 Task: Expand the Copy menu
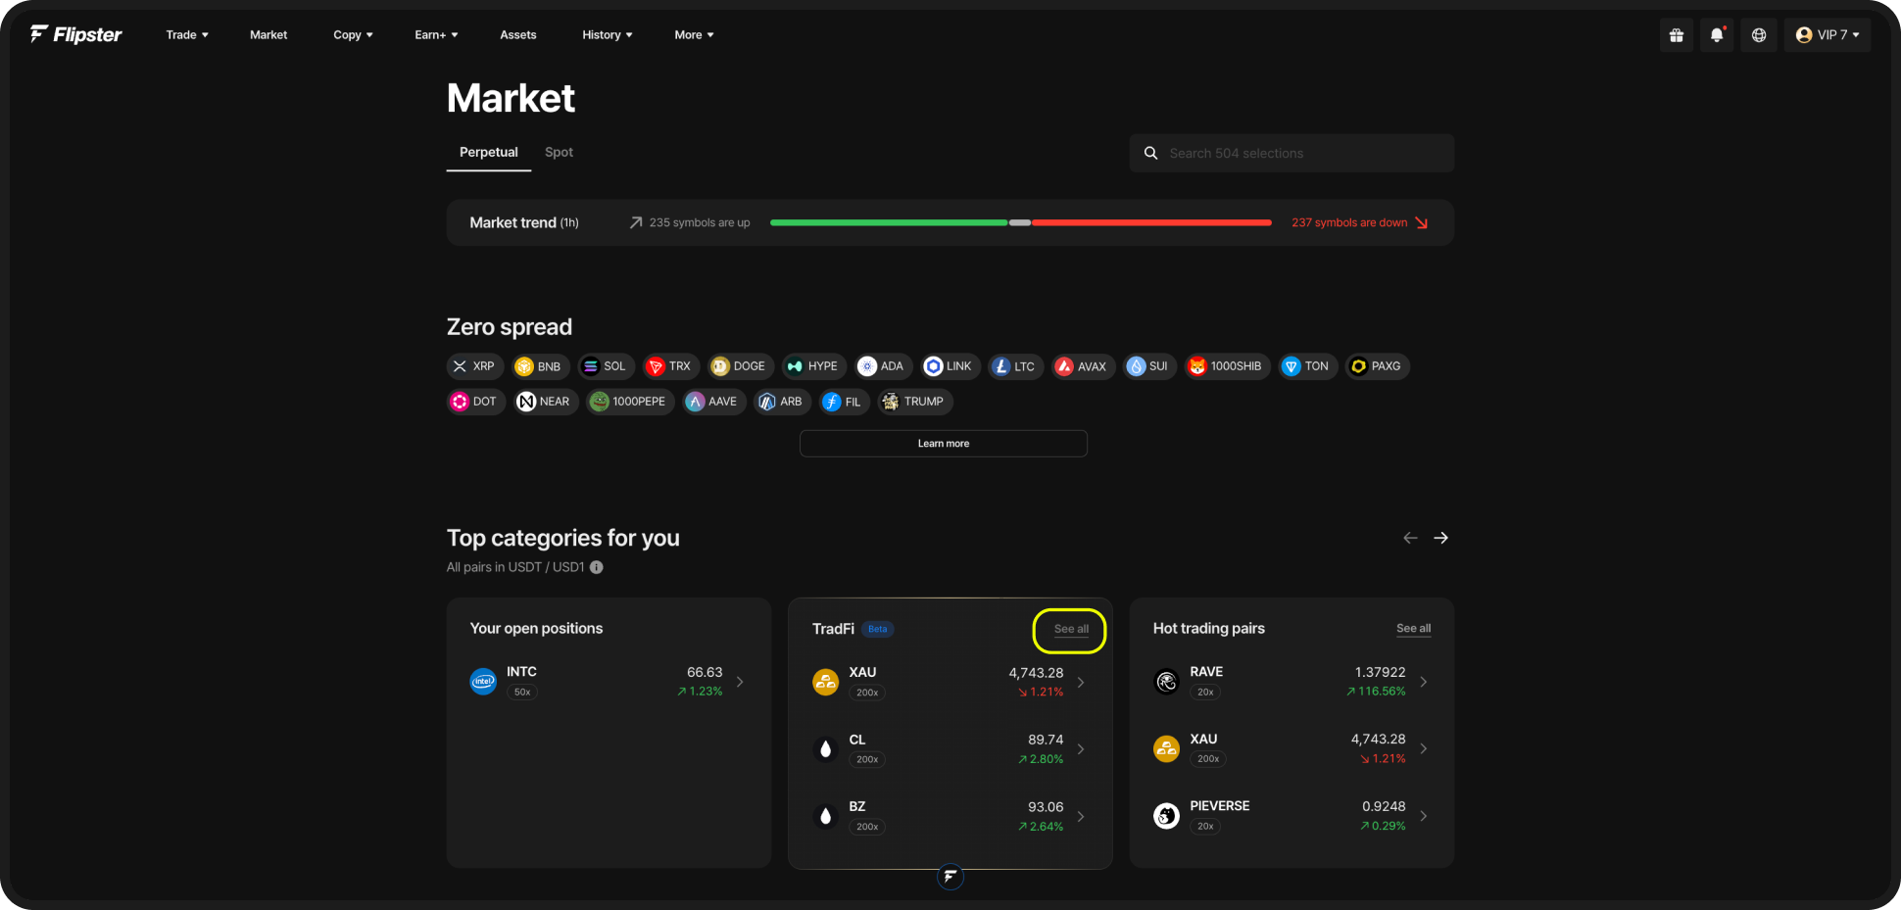point(353,35)
